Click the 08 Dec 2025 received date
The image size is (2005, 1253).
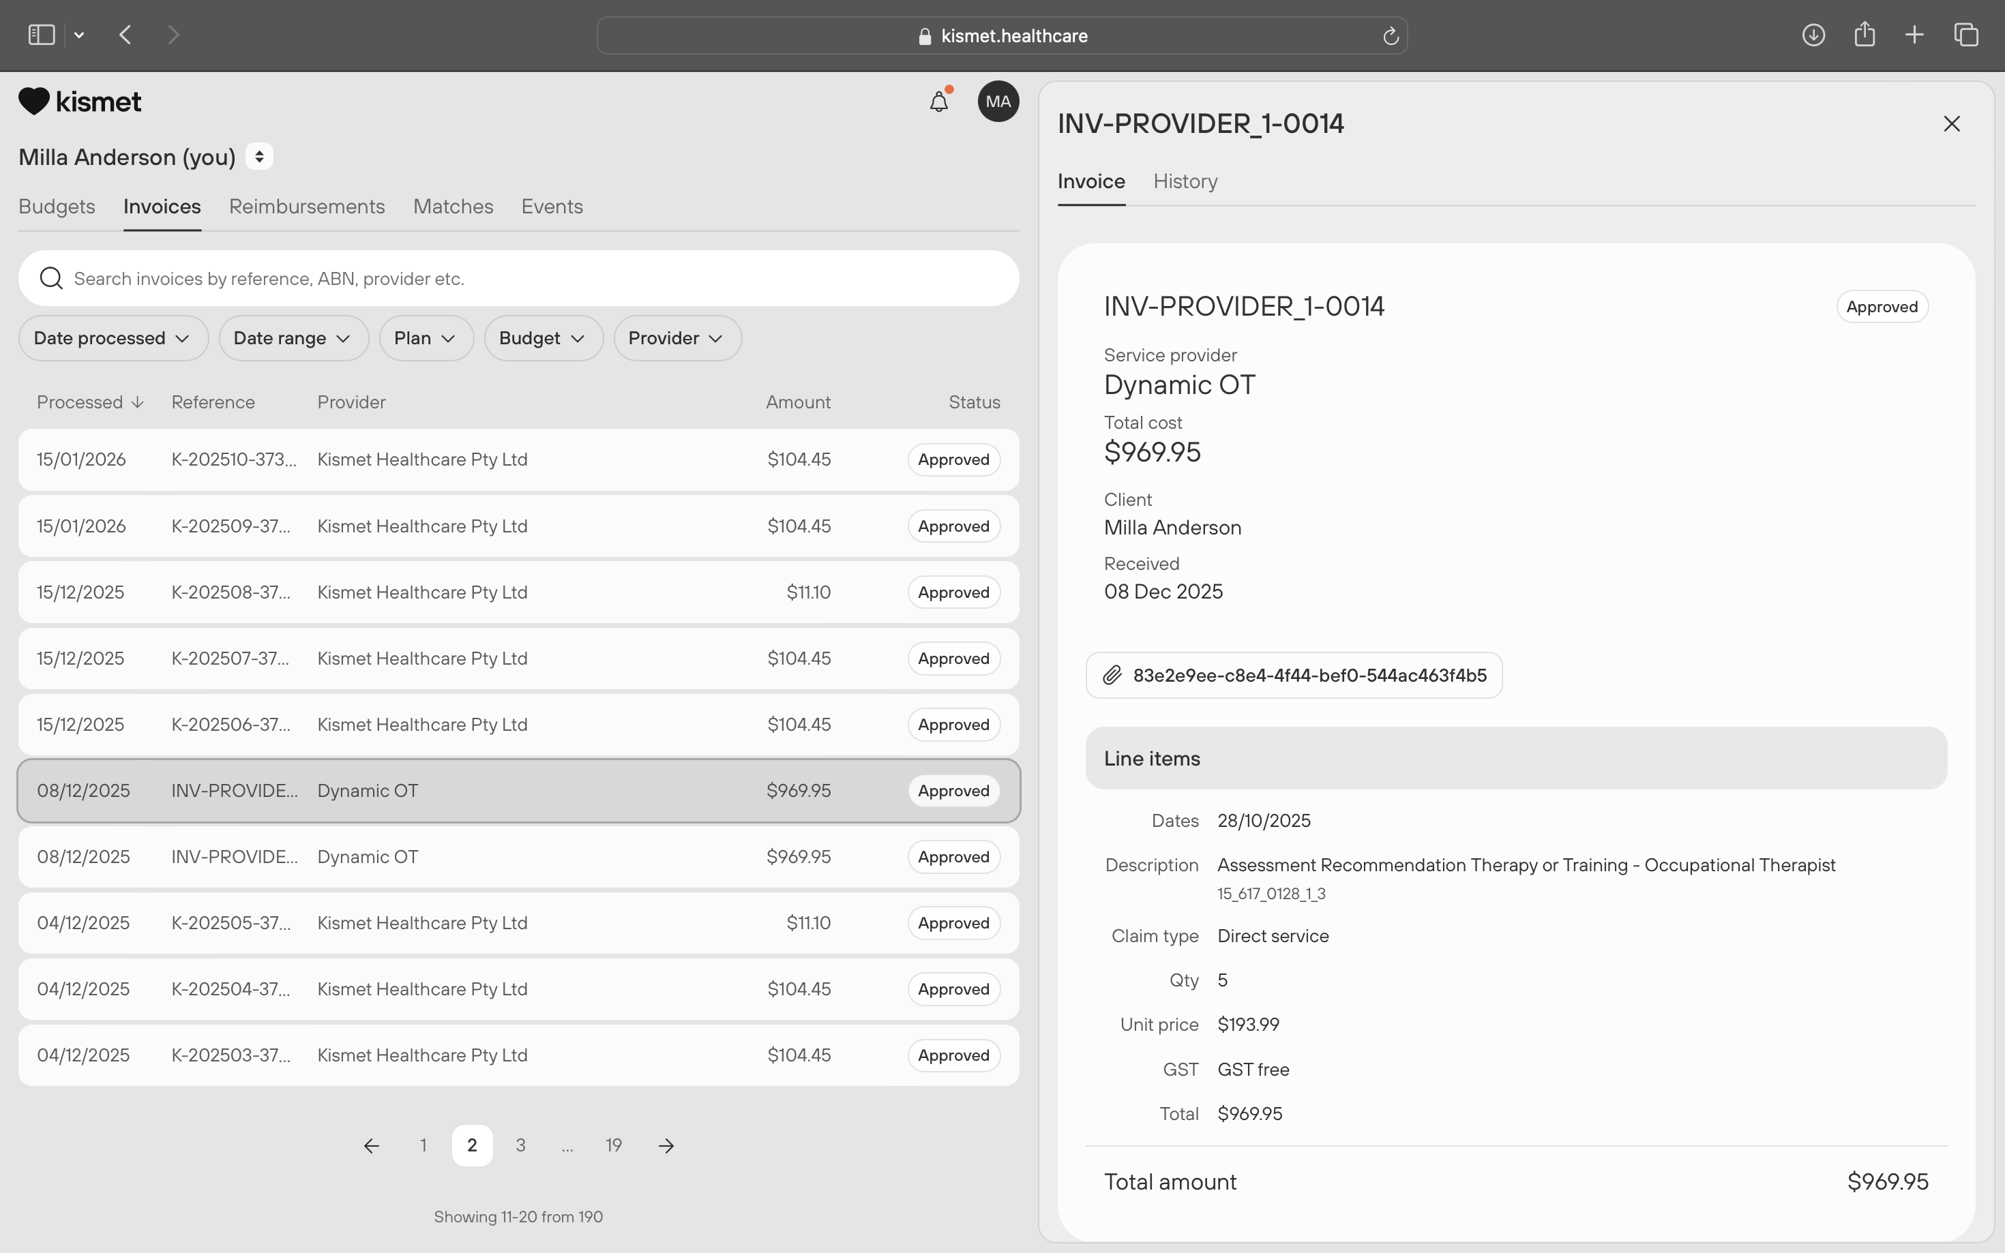(x=1163, y=592)
